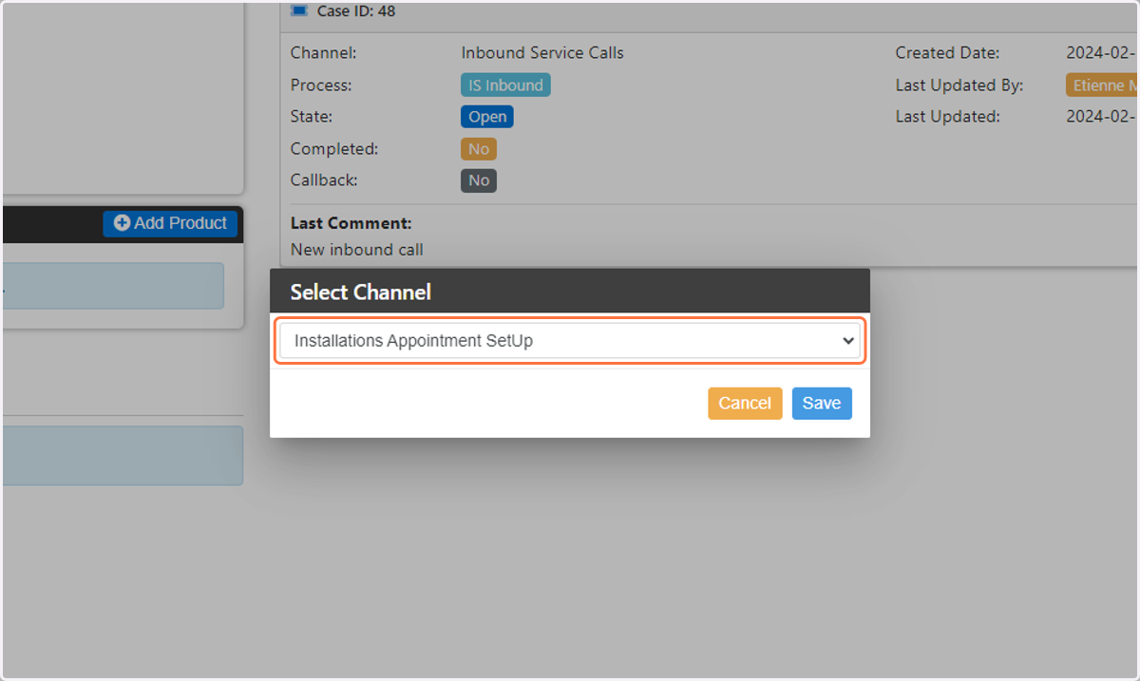Click the Open state badge
This screenshot has width=1140, height=681.
[x=487, y=117]
